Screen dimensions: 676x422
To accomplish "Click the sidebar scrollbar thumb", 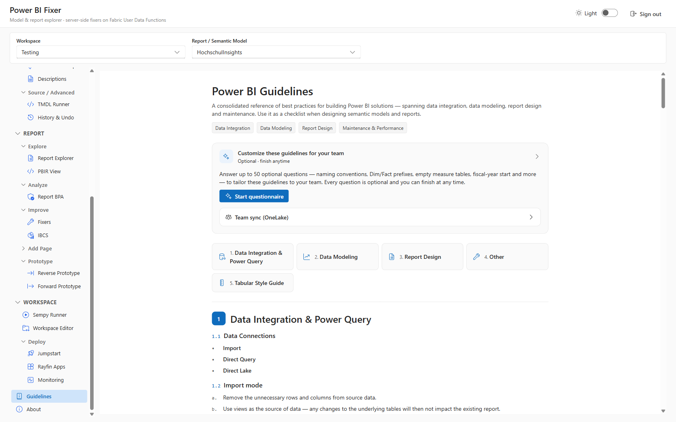I will tap(92, 303).
